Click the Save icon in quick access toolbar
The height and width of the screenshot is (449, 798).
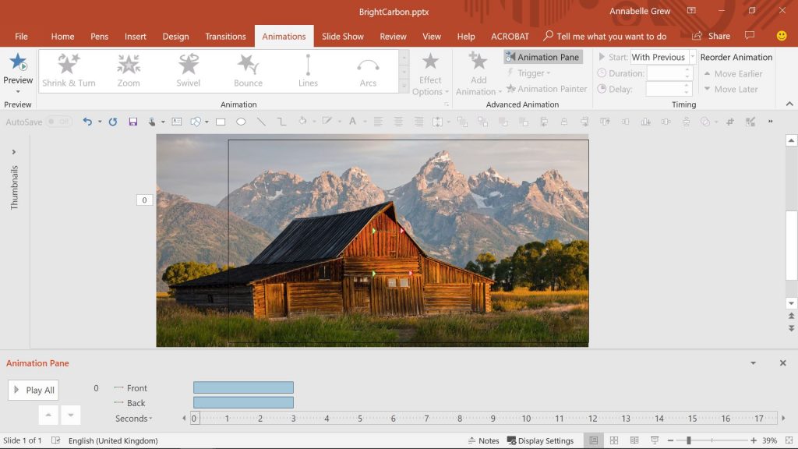point(133,122)
